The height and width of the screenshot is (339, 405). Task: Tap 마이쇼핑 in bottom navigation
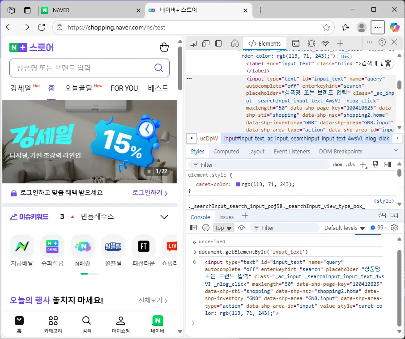point(121,324)
